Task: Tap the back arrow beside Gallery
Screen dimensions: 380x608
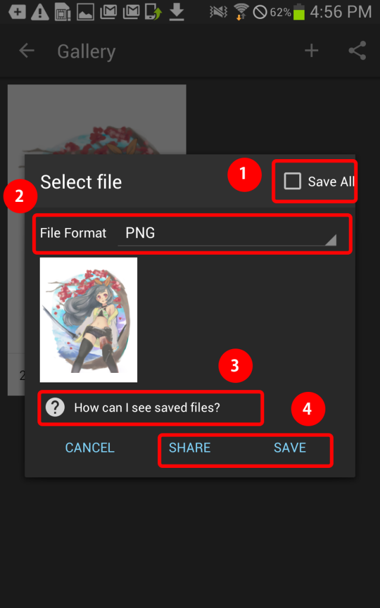Action: tap(27, 51)
